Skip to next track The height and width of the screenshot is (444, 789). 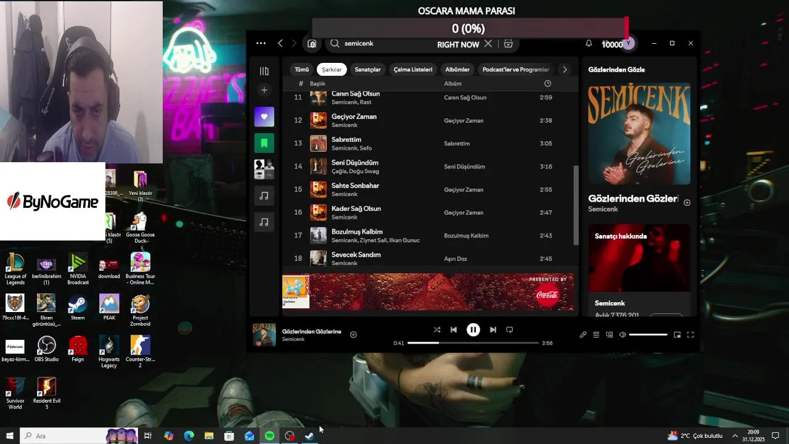pos(493,330)
